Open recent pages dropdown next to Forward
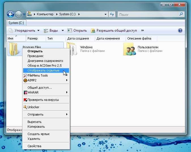 (24, 14)
